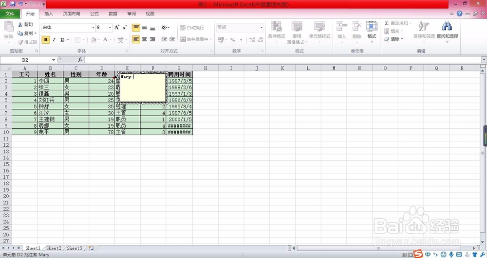
Task: Toggle Underline formatting
Action: (62, 40)
